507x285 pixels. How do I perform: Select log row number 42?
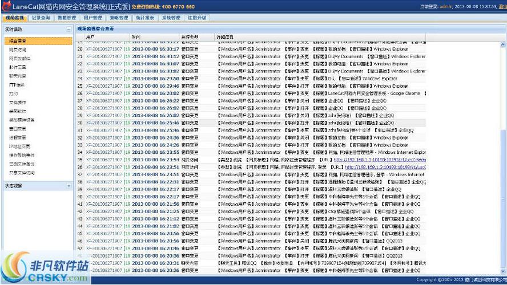point(251,211)
